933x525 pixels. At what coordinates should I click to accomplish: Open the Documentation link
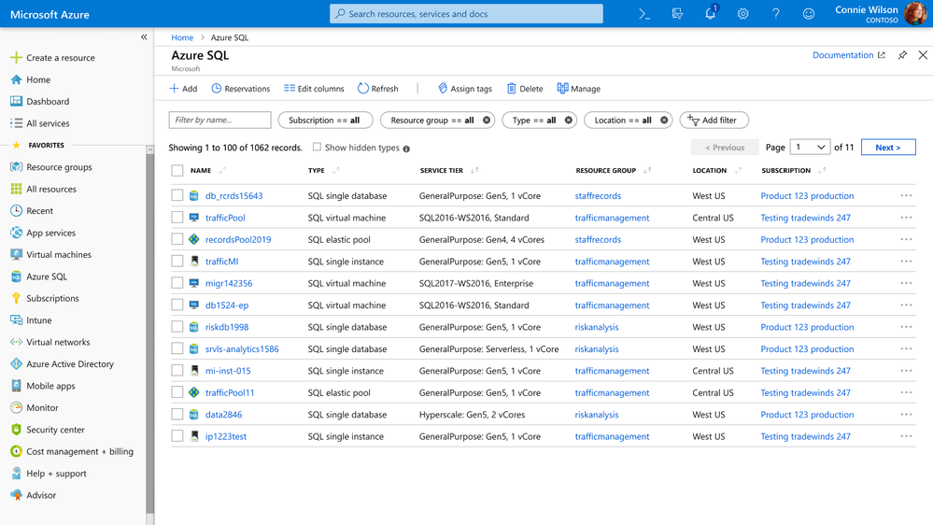pyautogui.click(x=849, y=55)
